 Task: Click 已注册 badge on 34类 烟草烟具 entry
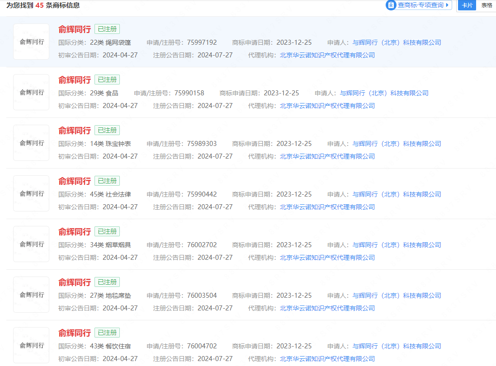pos(107,231)
